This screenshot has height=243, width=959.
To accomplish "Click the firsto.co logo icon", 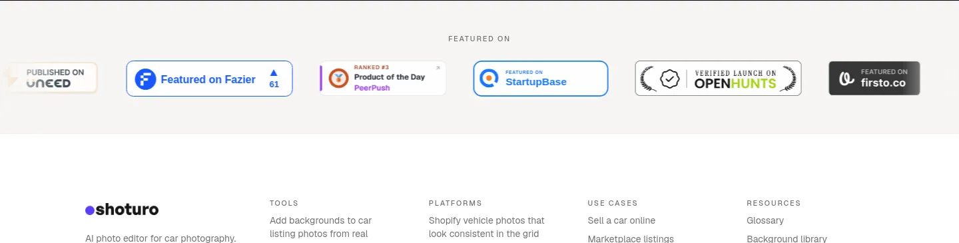I will (x=846, y=79).
